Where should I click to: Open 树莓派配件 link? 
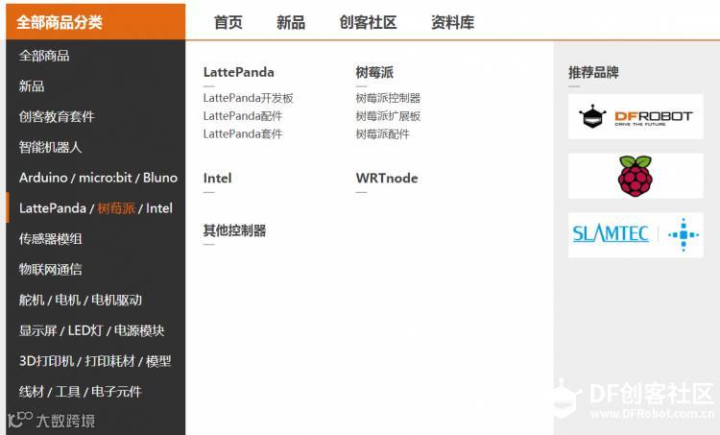click(x=382, y=133)
